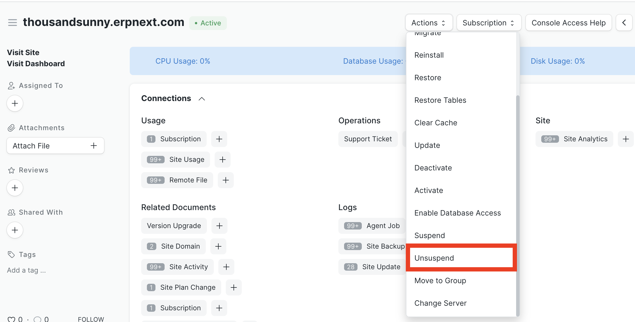Image resolution: width=635 pixels, height=322 pixels.
Task: Click the Add a tag field
Action: 26,270
